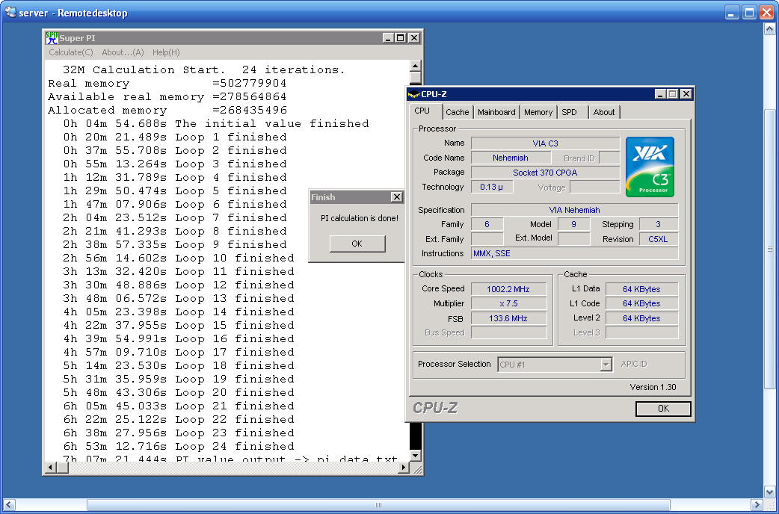Open the Calculate(C) menu in Super PI
This screenshot has height=514, width=779.
[x=70, y=52]
